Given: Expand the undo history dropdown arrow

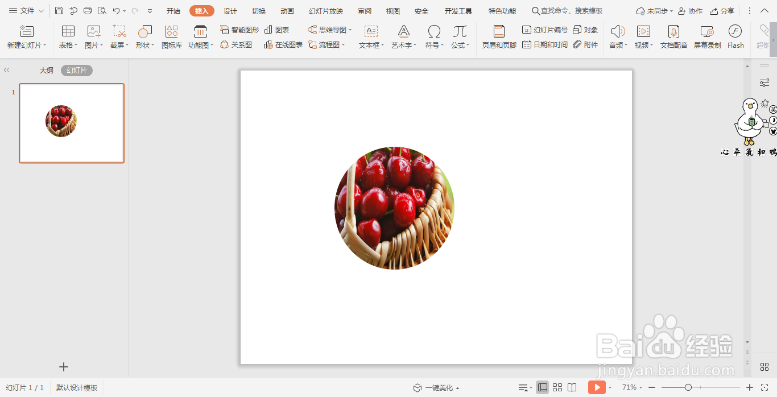Looking at the screenshot, I should (x=125, y=11).
